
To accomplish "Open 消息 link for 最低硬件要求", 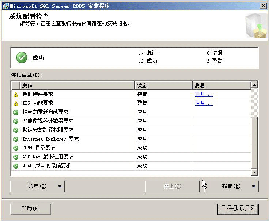I will point(204,94).
